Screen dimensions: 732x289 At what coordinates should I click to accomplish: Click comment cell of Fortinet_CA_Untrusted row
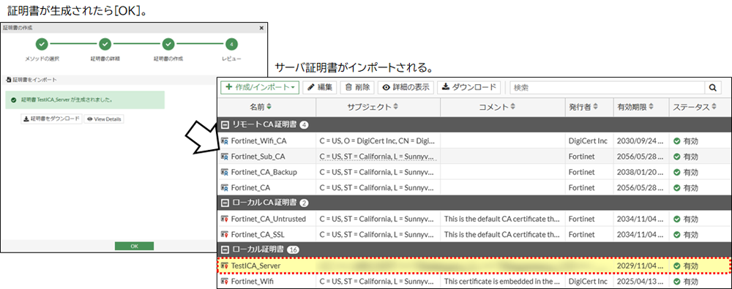(x=502, y=219)
